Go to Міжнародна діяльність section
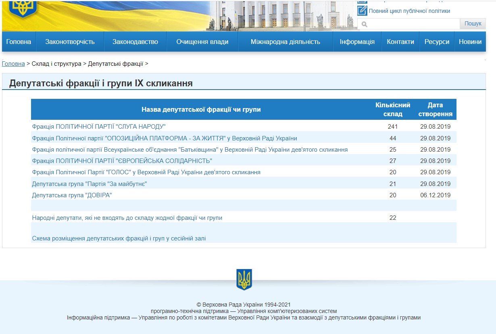The height and width of the screenshot is (334, 496). tap(285, 42)
